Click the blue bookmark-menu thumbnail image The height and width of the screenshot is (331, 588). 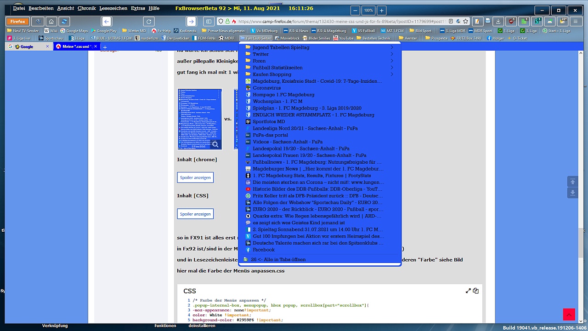(x=200, y=119)
